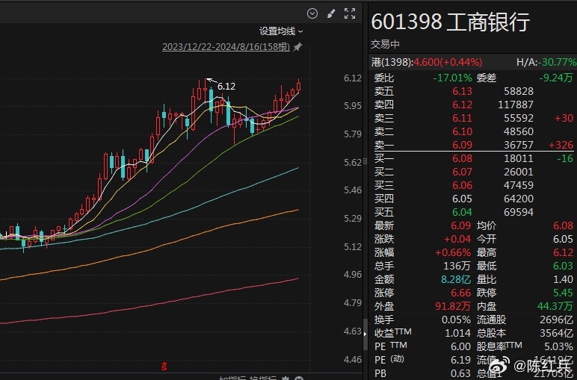Grab the panel splitter handle beside chart
This screenshot has height=380, width=577.
[x=365, y=161]
